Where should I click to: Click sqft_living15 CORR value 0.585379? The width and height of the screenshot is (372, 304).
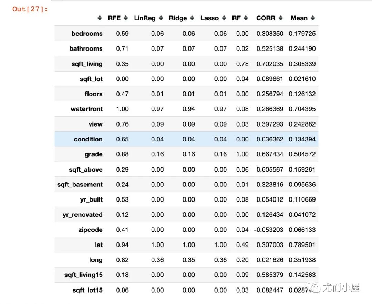click(270, 275)
